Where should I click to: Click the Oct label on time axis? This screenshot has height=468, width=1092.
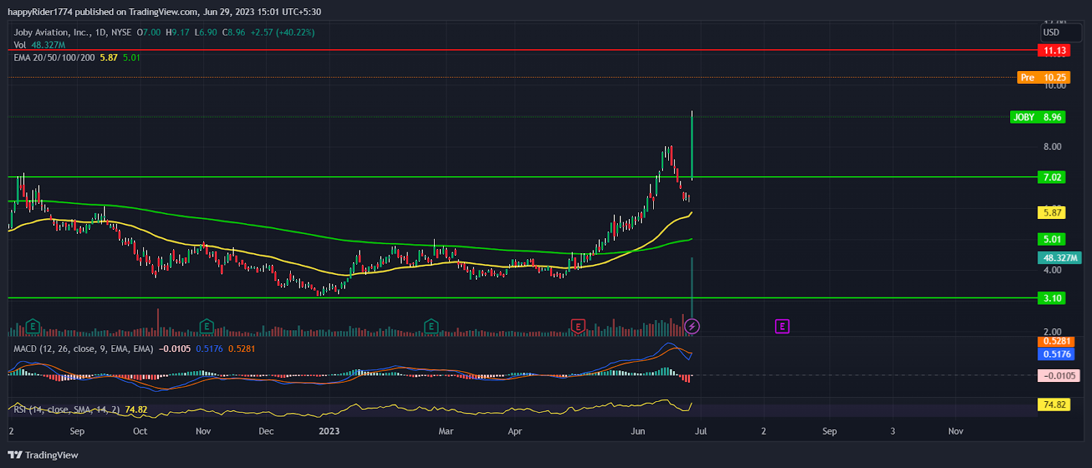(140, 431)
